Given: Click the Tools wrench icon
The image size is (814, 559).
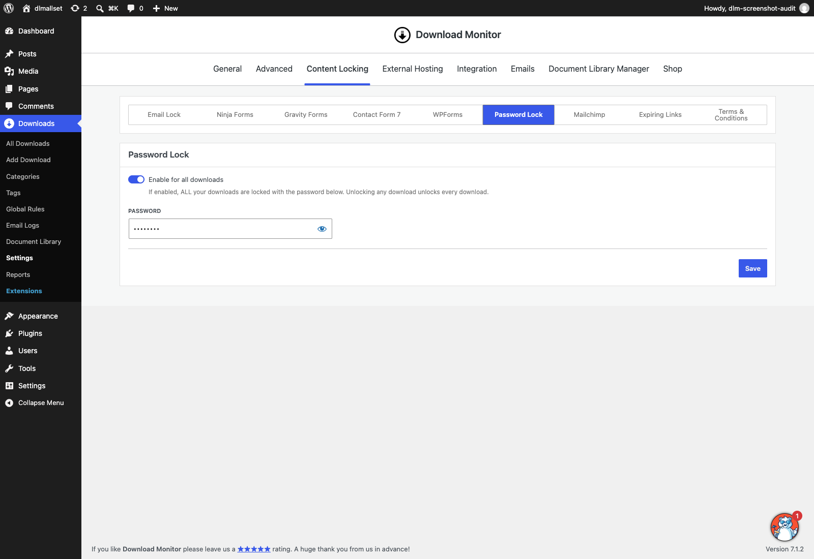Looking at the screenshot, I should coord(9,368).
